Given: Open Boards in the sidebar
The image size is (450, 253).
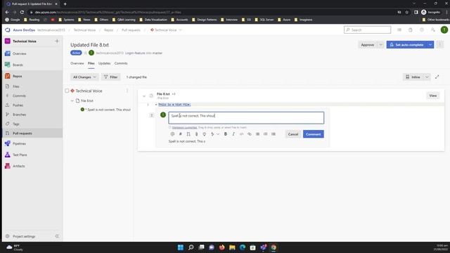Looking at the screenshot, I should pos(32,65).
